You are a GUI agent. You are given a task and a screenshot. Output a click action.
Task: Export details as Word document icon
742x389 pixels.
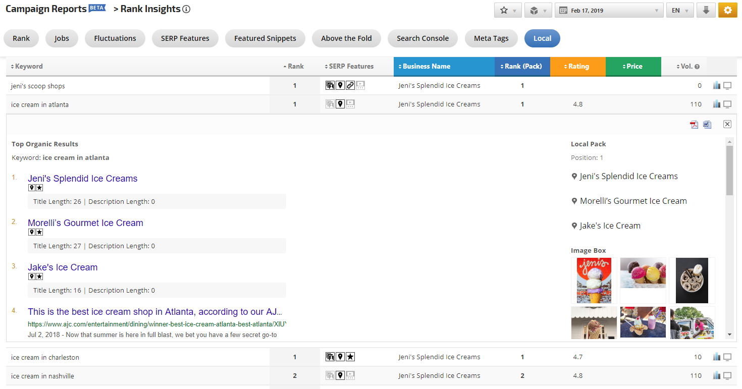(707, 125)
